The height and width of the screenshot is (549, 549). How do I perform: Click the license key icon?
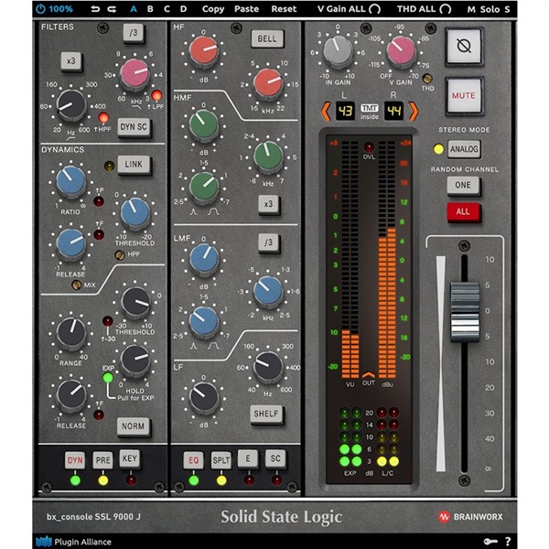pos(490,542)
